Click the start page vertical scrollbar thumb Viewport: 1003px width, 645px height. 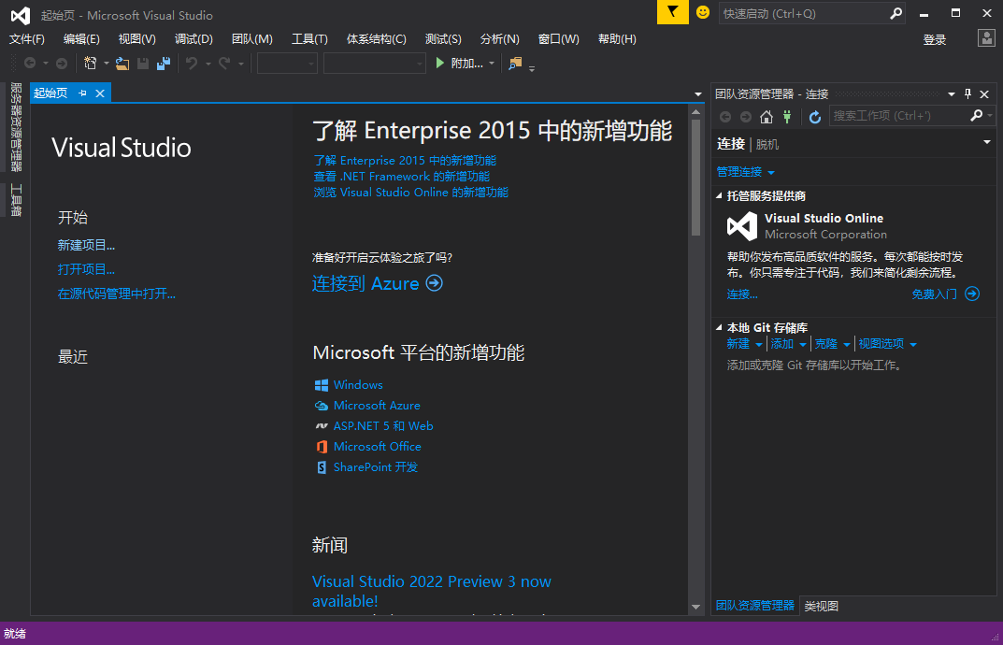pyautogui.click(x=696, y=178)
